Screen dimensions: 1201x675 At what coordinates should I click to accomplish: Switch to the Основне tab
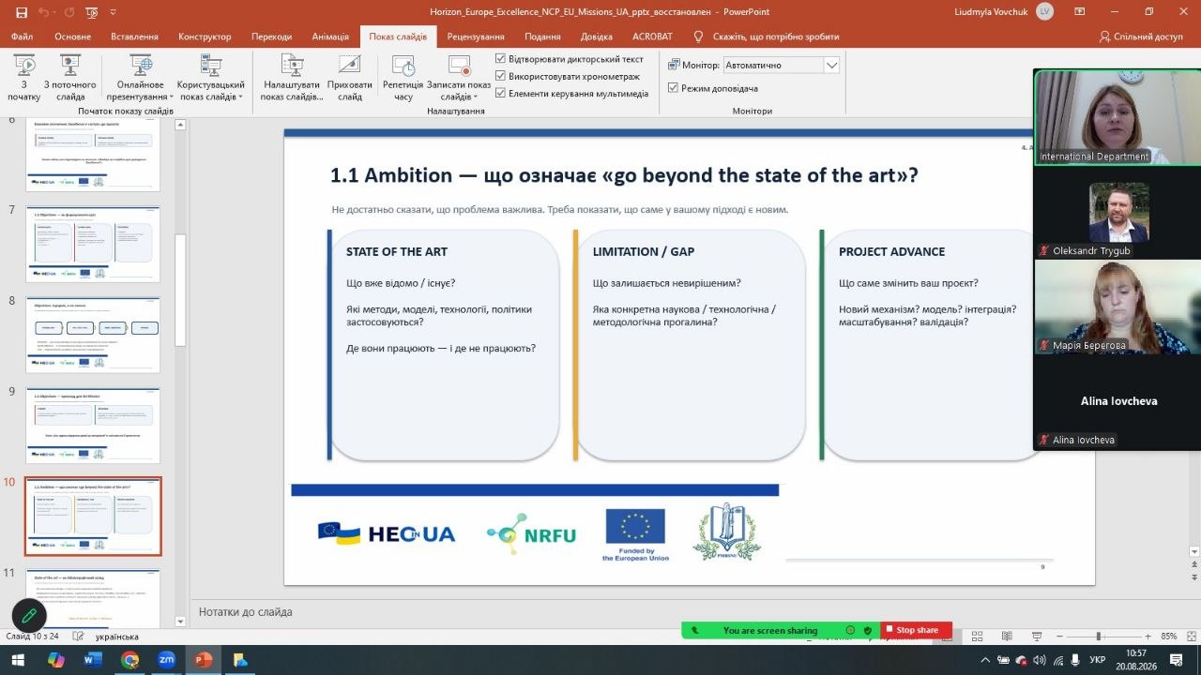[72, 37]
